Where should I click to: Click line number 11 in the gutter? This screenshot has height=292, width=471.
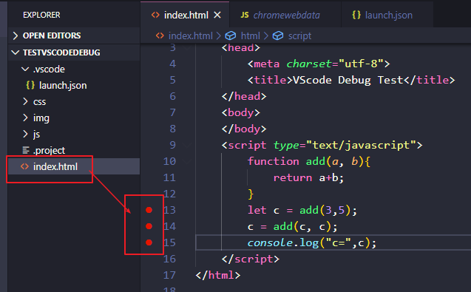pos(169,177)
